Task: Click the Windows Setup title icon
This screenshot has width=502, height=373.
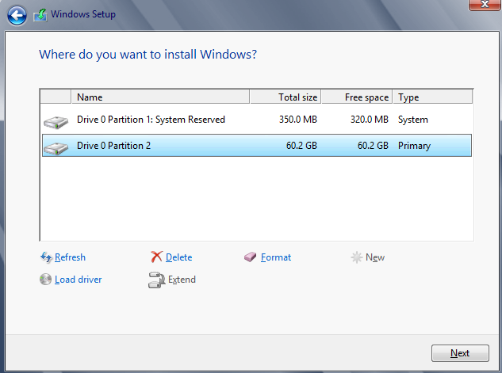Action: click(40, 15)
